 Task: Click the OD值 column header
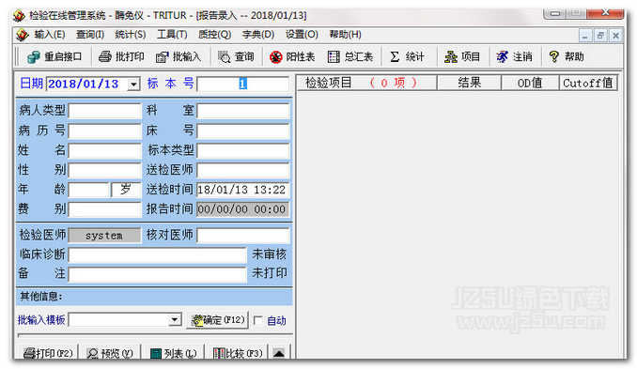[530, 83]
